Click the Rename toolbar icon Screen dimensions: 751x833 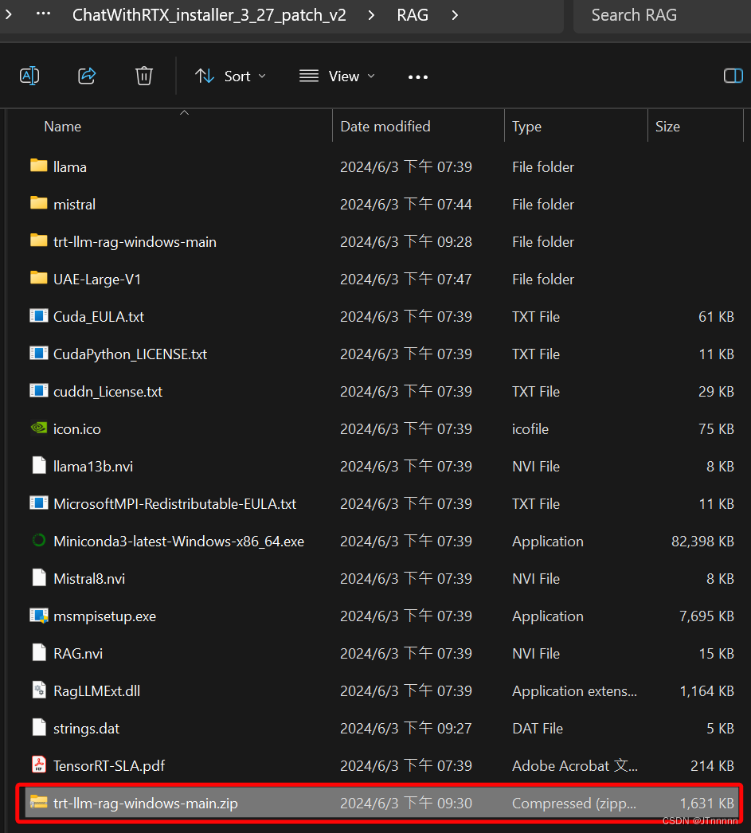pyautogui.click(x=29, y=76)
